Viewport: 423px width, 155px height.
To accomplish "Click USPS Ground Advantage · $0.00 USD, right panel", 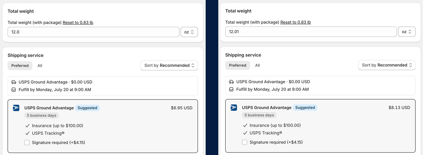I will point(273,82).
